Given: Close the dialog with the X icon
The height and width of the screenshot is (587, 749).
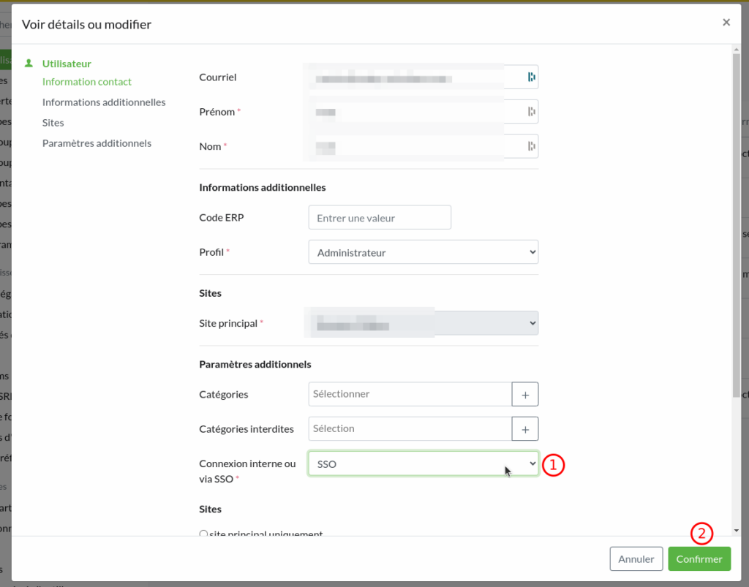Looking at the screenshot, I should tap(726, 23).
